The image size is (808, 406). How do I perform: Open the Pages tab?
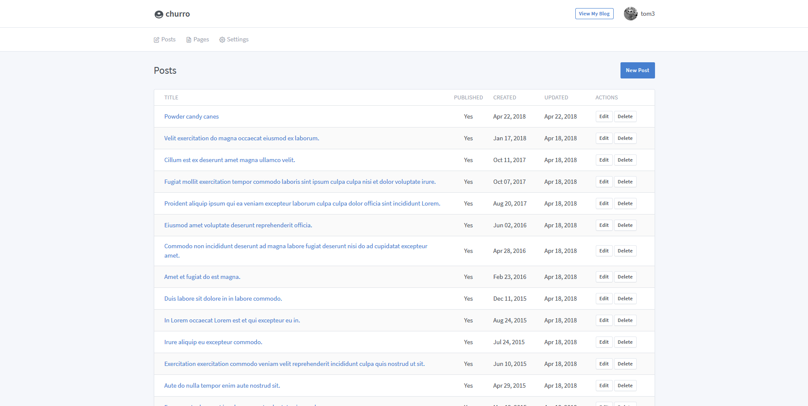[201, 39]
